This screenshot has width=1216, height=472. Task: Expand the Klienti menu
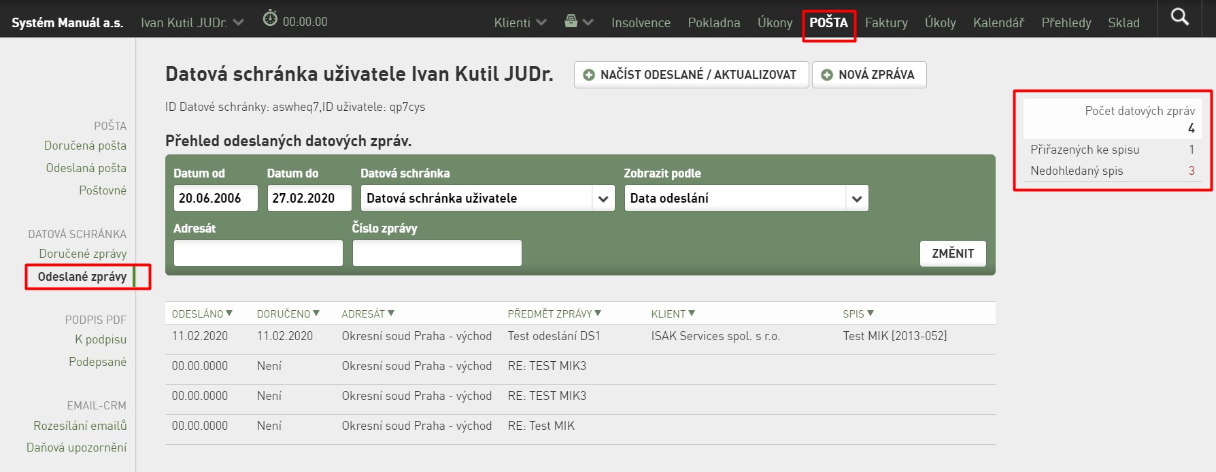520,22
